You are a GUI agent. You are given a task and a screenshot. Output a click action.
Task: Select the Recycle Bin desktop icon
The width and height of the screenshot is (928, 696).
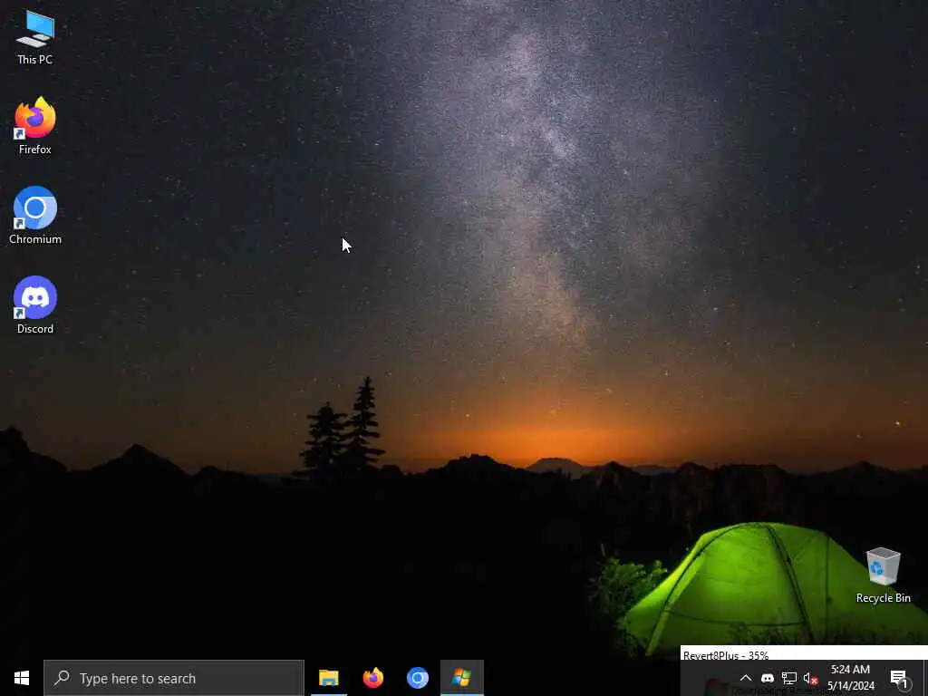pyautogui.click(x=883, y=575)
